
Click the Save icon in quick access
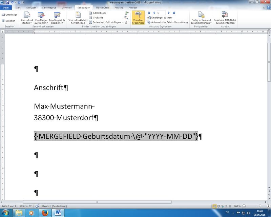[7, 2]
